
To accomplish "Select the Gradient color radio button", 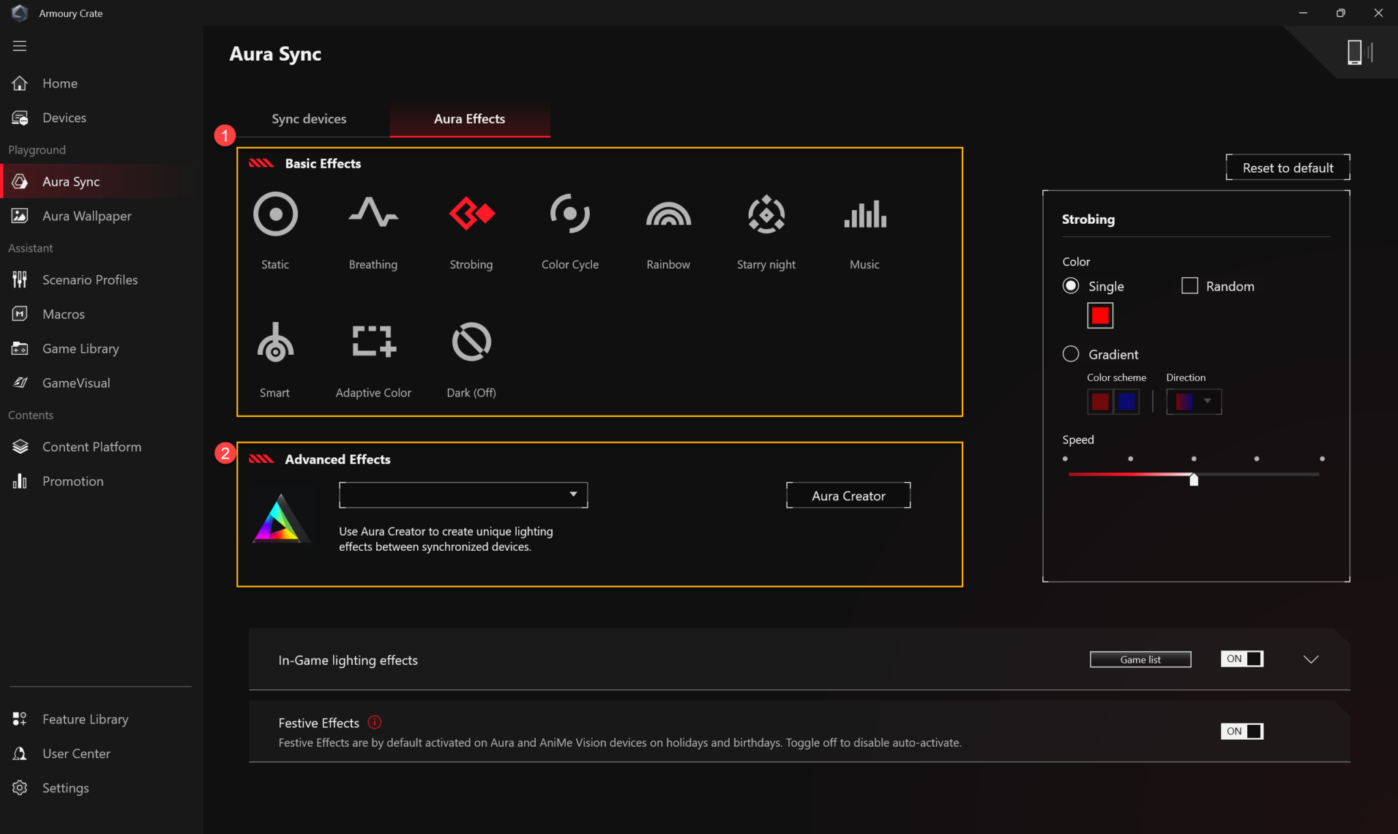I will click(1071, 354).
